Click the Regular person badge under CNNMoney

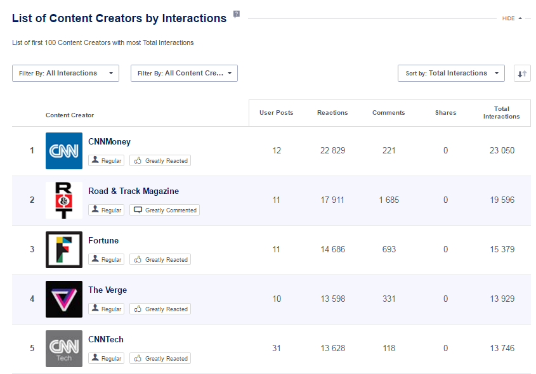coord(106,160)
